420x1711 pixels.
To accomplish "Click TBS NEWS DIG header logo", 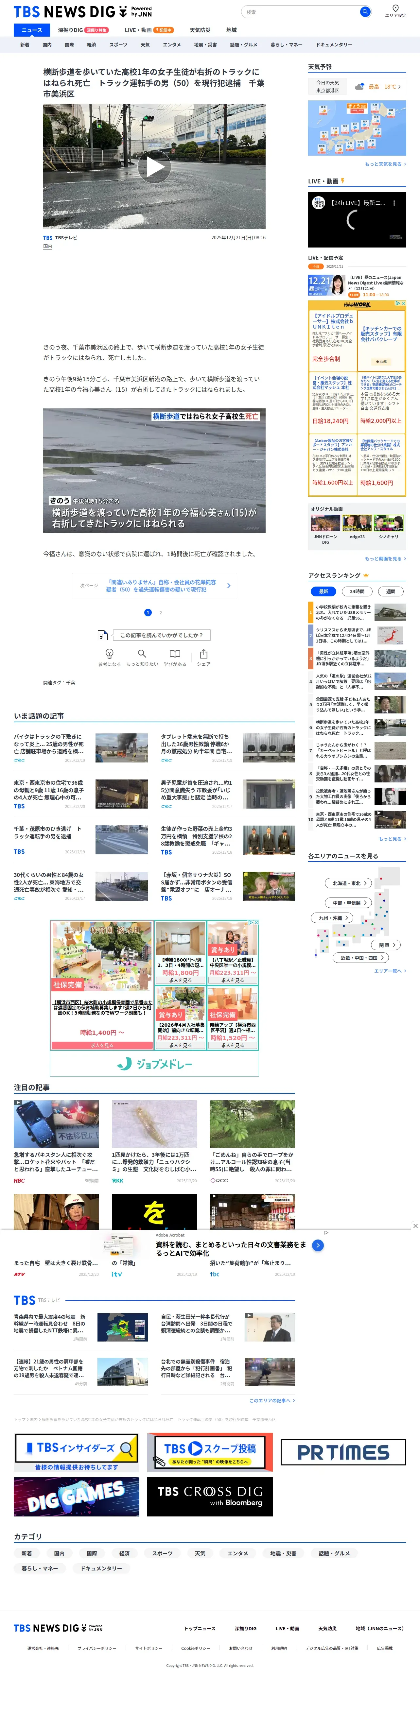I will point(82,11).
